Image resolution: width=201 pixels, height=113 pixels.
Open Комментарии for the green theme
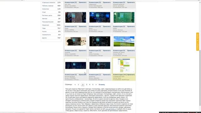[119, 26]
